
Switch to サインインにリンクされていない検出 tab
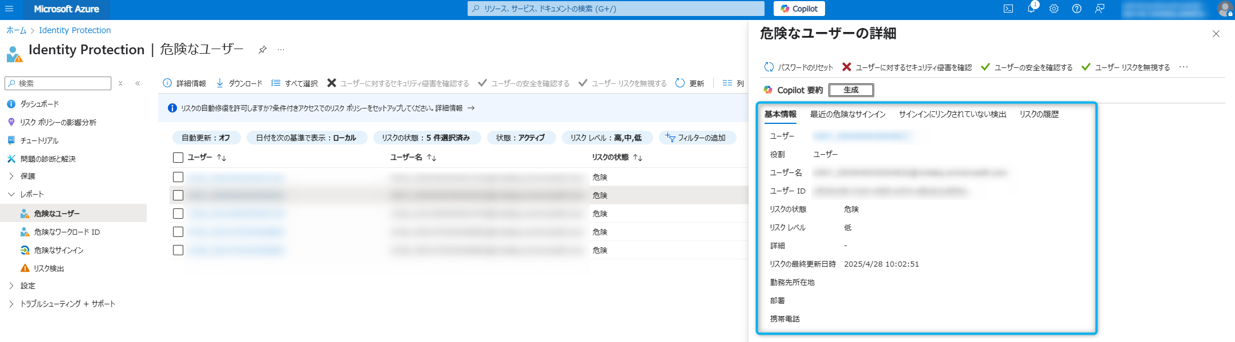952,114
